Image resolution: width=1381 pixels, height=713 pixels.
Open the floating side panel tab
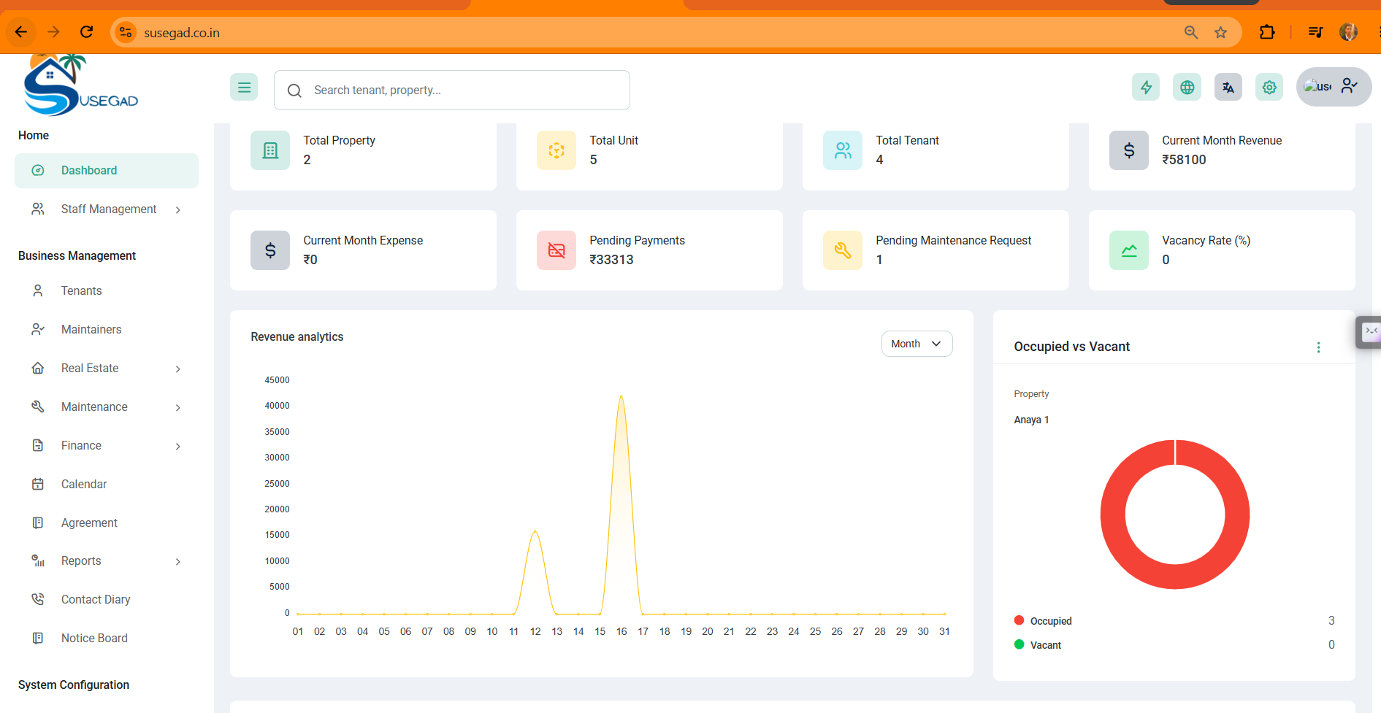pyautogui.click(x=1369, y=332)
